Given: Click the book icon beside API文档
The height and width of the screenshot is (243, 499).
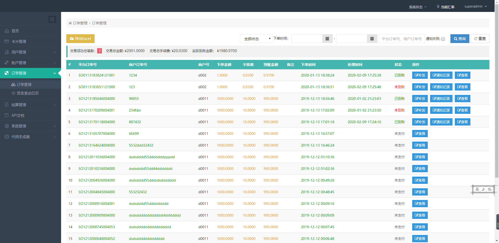Looking at the screenshot, I should point(7,115).
